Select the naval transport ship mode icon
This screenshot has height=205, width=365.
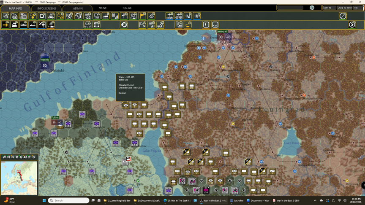point(24,24)
